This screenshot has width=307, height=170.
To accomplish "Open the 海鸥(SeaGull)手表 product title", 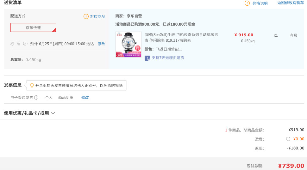I will pos(181,38).
